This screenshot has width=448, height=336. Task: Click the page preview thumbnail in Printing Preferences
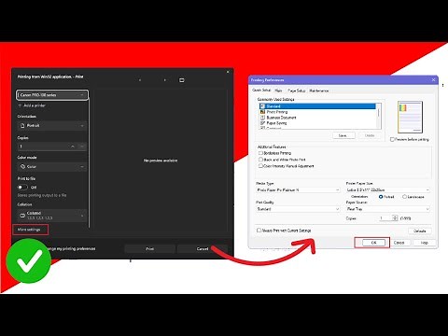click(x=410, y=117)
